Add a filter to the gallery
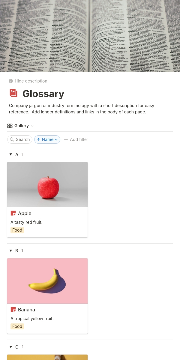This screenshot has width=180, height=360. click(x=79, y=139)
